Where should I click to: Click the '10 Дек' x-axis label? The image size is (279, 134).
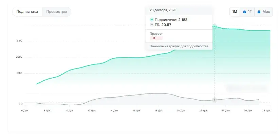click(69, 111)
